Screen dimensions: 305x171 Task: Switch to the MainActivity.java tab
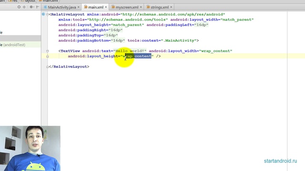tap(62, 7)
